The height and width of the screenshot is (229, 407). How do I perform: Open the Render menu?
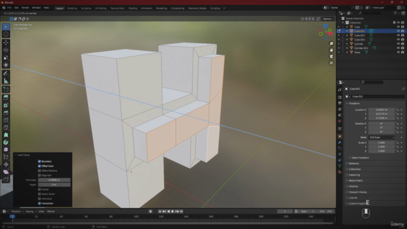pos(25,8)
